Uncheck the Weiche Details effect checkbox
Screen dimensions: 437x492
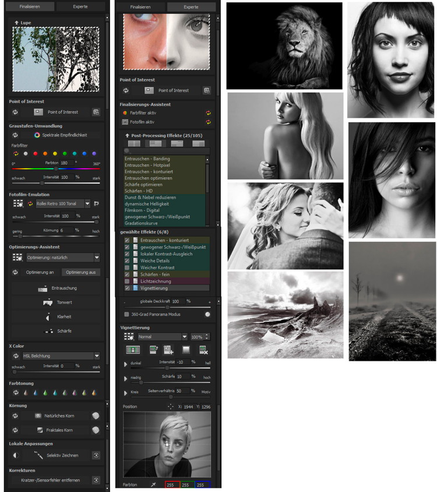(127, 261)
